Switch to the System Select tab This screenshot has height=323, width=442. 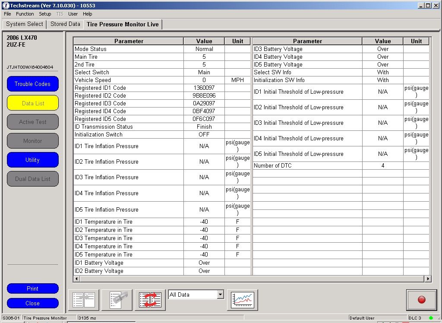coord(25,24)
